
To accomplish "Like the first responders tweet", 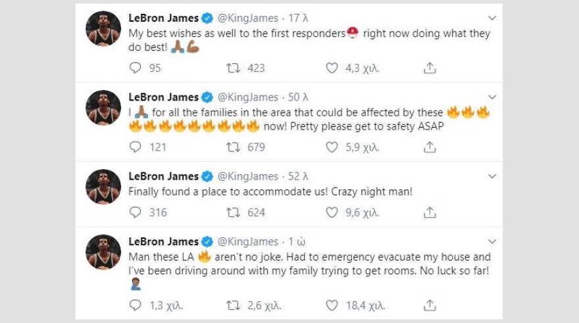I will (x=332, y=68).
